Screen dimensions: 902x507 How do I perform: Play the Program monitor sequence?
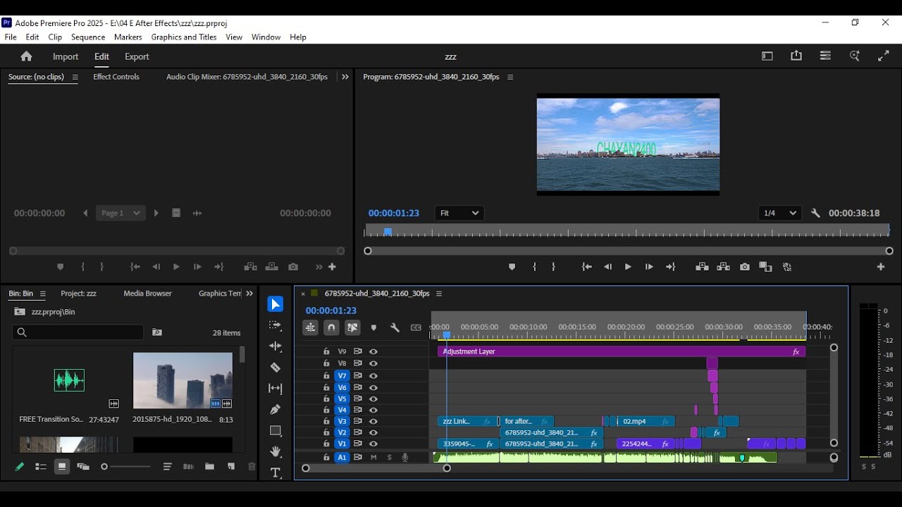(628, 267)
